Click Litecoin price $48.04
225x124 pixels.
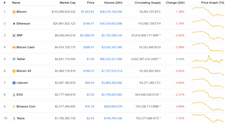click(x=89, y=83)
